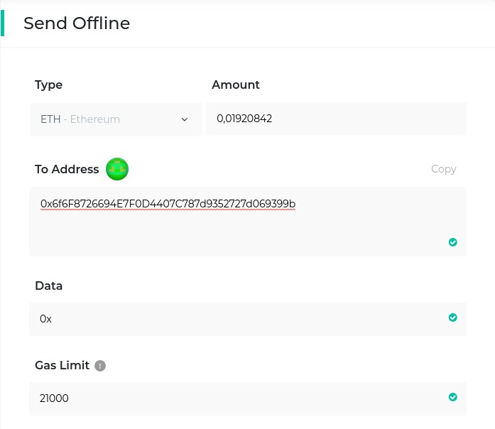Click the Gas Limit info icon
This screenshot has width=495, height=429.
pos(100,366)
